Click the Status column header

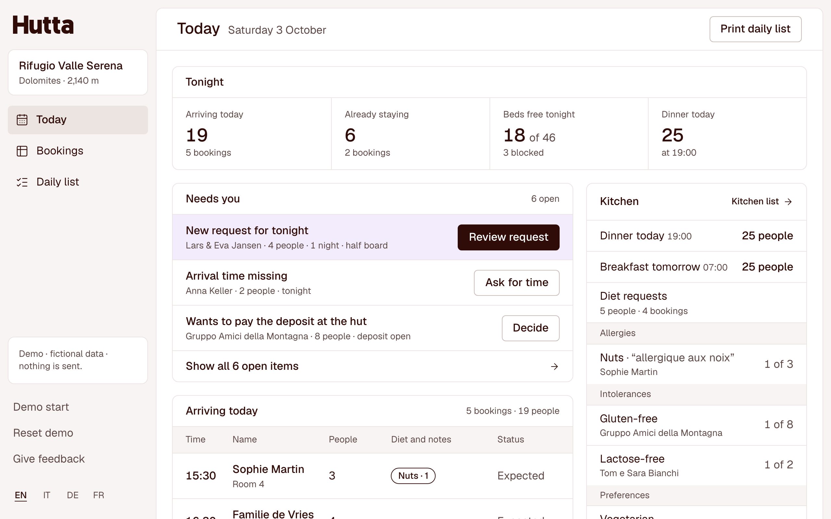(x=511, y=440)
